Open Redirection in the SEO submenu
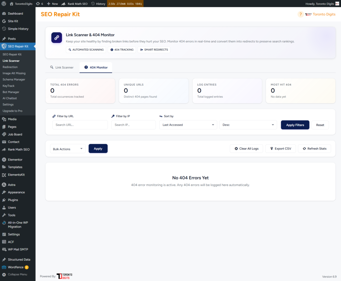 coord(10,67)
